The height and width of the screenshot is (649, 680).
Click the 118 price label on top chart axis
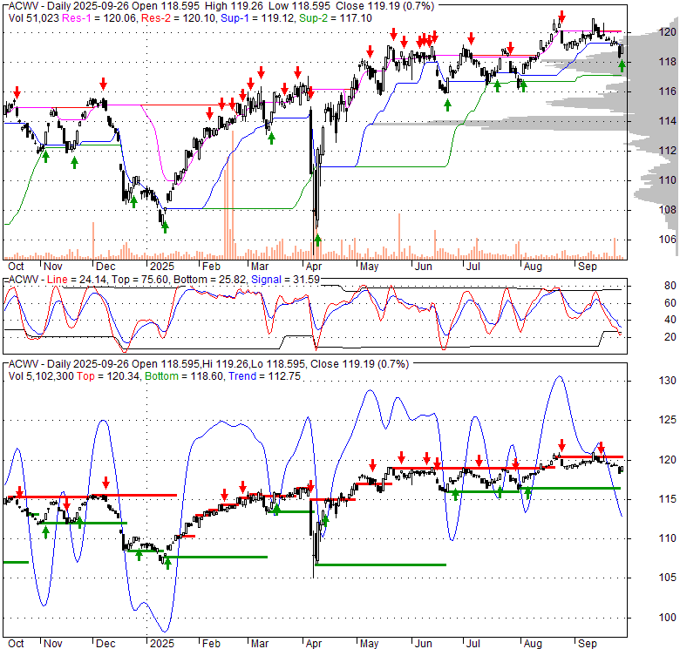[668, 62]
